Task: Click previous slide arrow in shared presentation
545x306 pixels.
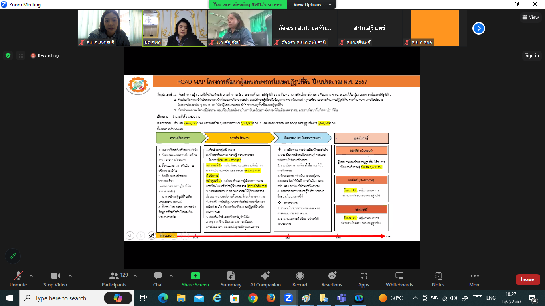Action: point(130,236)
